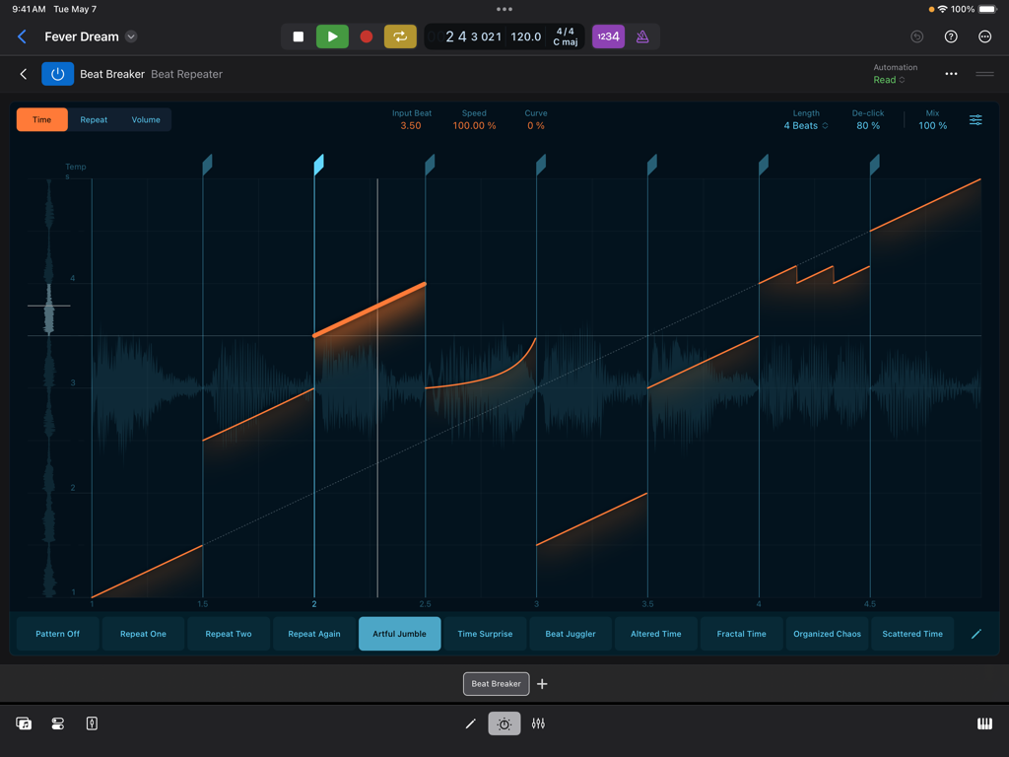Show the play surface keyboard icon bottom right
Screen dimensions: 1009x757
tap(983, 723)
